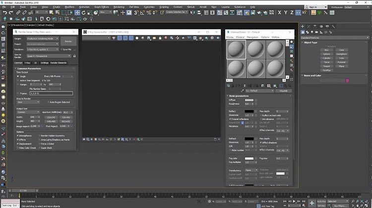Click the lock view icon in Render Setup
Image resolution: width=372 pixels, height=208 pixels.
74,56
